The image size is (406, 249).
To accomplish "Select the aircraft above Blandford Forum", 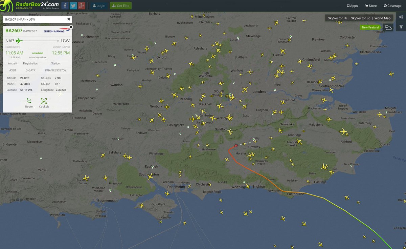I will pos(86,178).
